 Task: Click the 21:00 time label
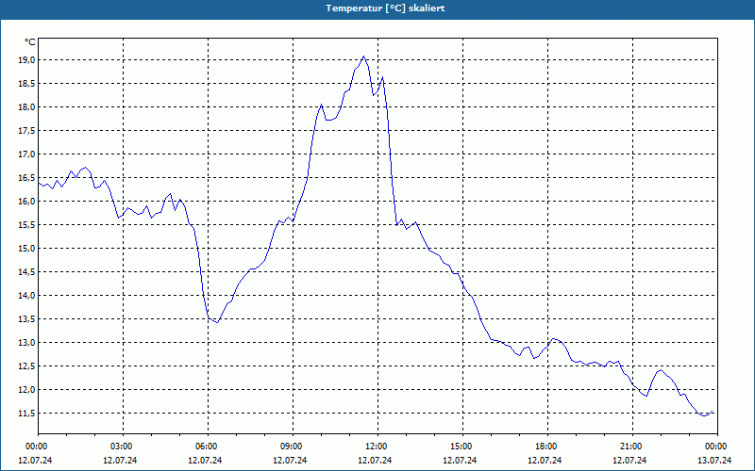pos(630,447)
